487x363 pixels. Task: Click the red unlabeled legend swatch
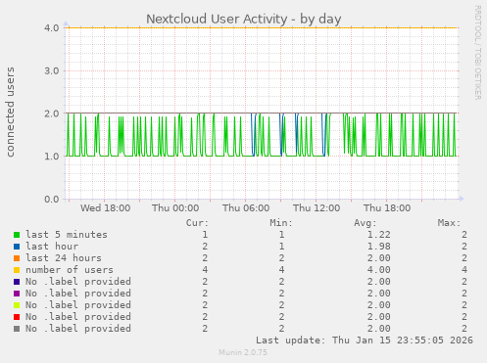tap(17, 317)
